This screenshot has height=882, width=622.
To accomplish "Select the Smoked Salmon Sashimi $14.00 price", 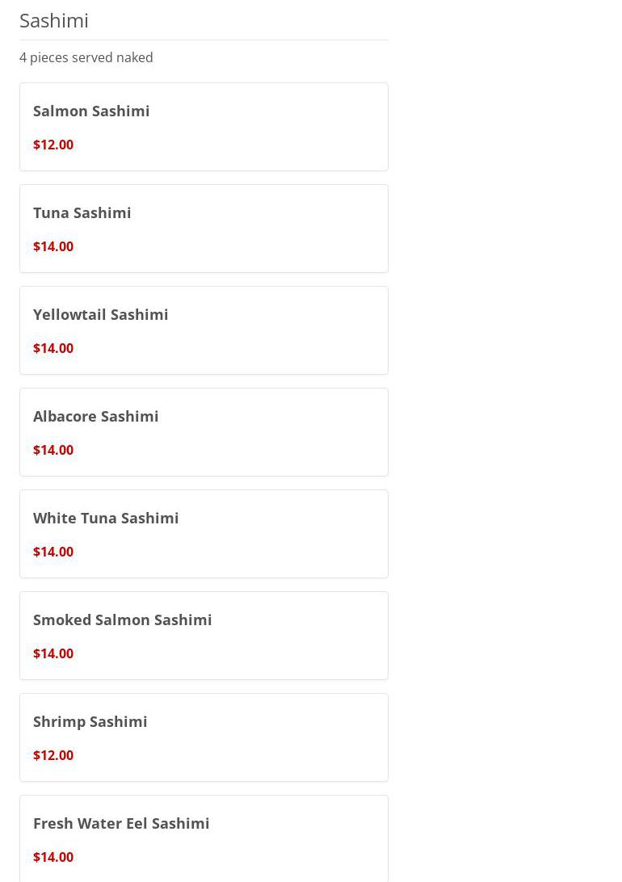I will pos(53,653).
